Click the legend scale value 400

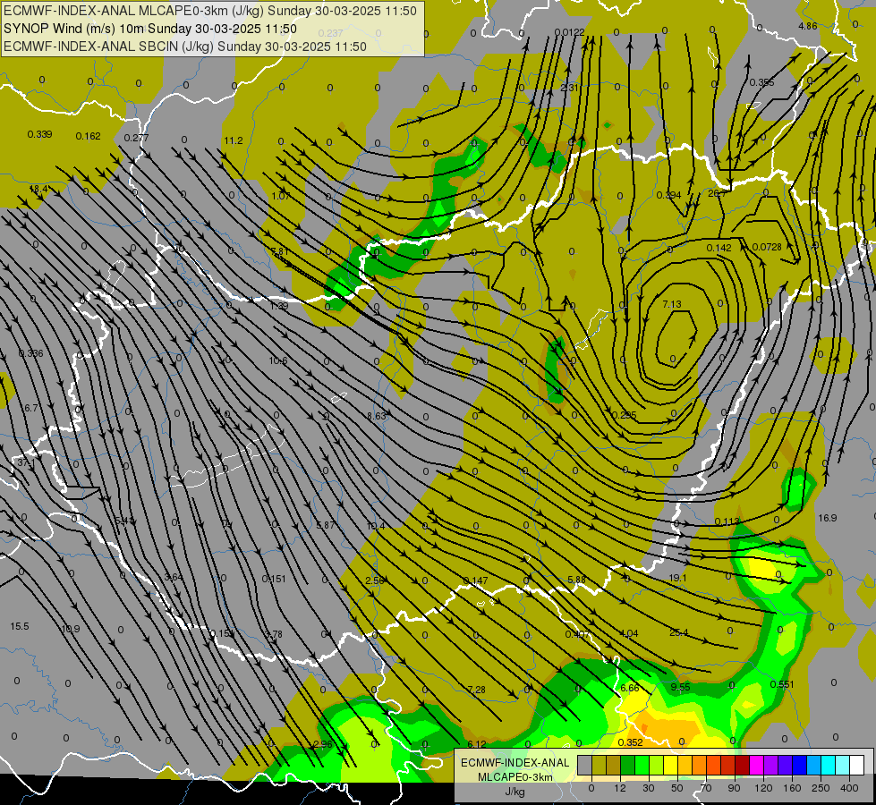(x=849, y=788)
